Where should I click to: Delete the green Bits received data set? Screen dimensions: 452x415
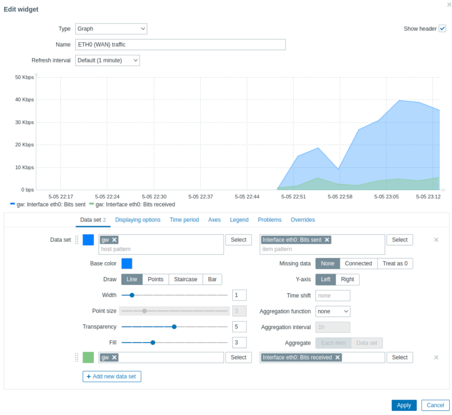pos(436,358)
